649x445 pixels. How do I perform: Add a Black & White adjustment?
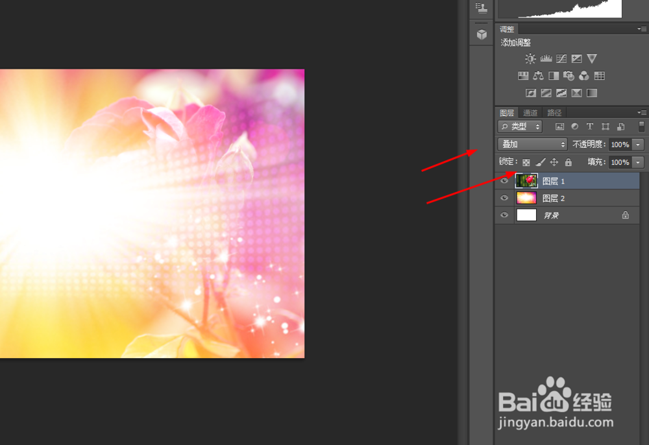[x=554, y=76]
